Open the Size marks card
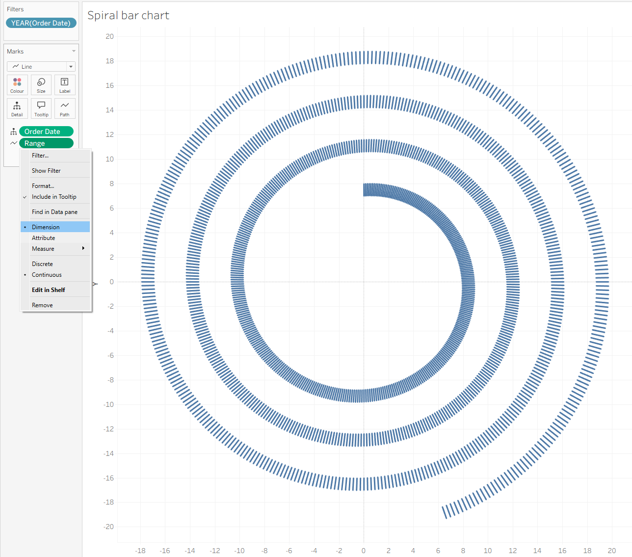 point(41,84)
